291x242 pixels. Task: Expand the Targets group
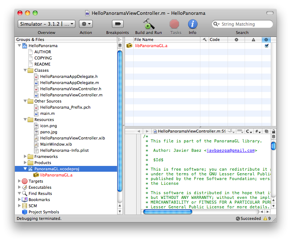19,181
